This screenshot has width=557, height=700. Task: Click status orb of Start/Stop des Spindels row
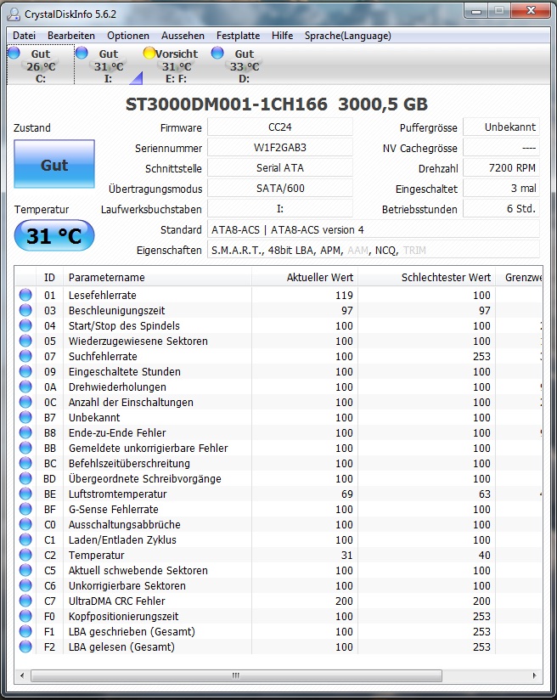pyautogui.click(x=25, y=326)
